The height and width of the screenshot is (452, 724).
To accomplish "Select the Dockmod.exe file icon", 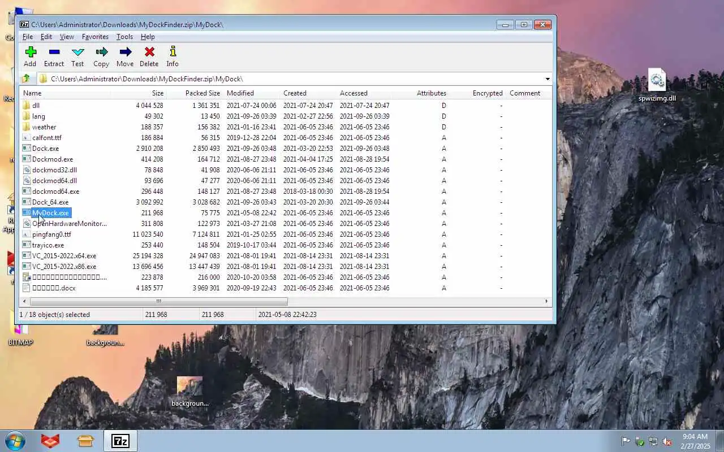I will click(26, 159).
